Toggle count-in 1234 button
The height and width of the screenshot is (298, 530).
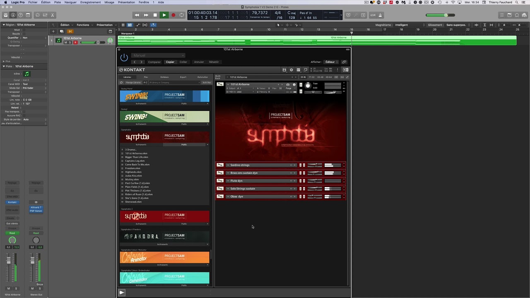click(x=373, y=15)
